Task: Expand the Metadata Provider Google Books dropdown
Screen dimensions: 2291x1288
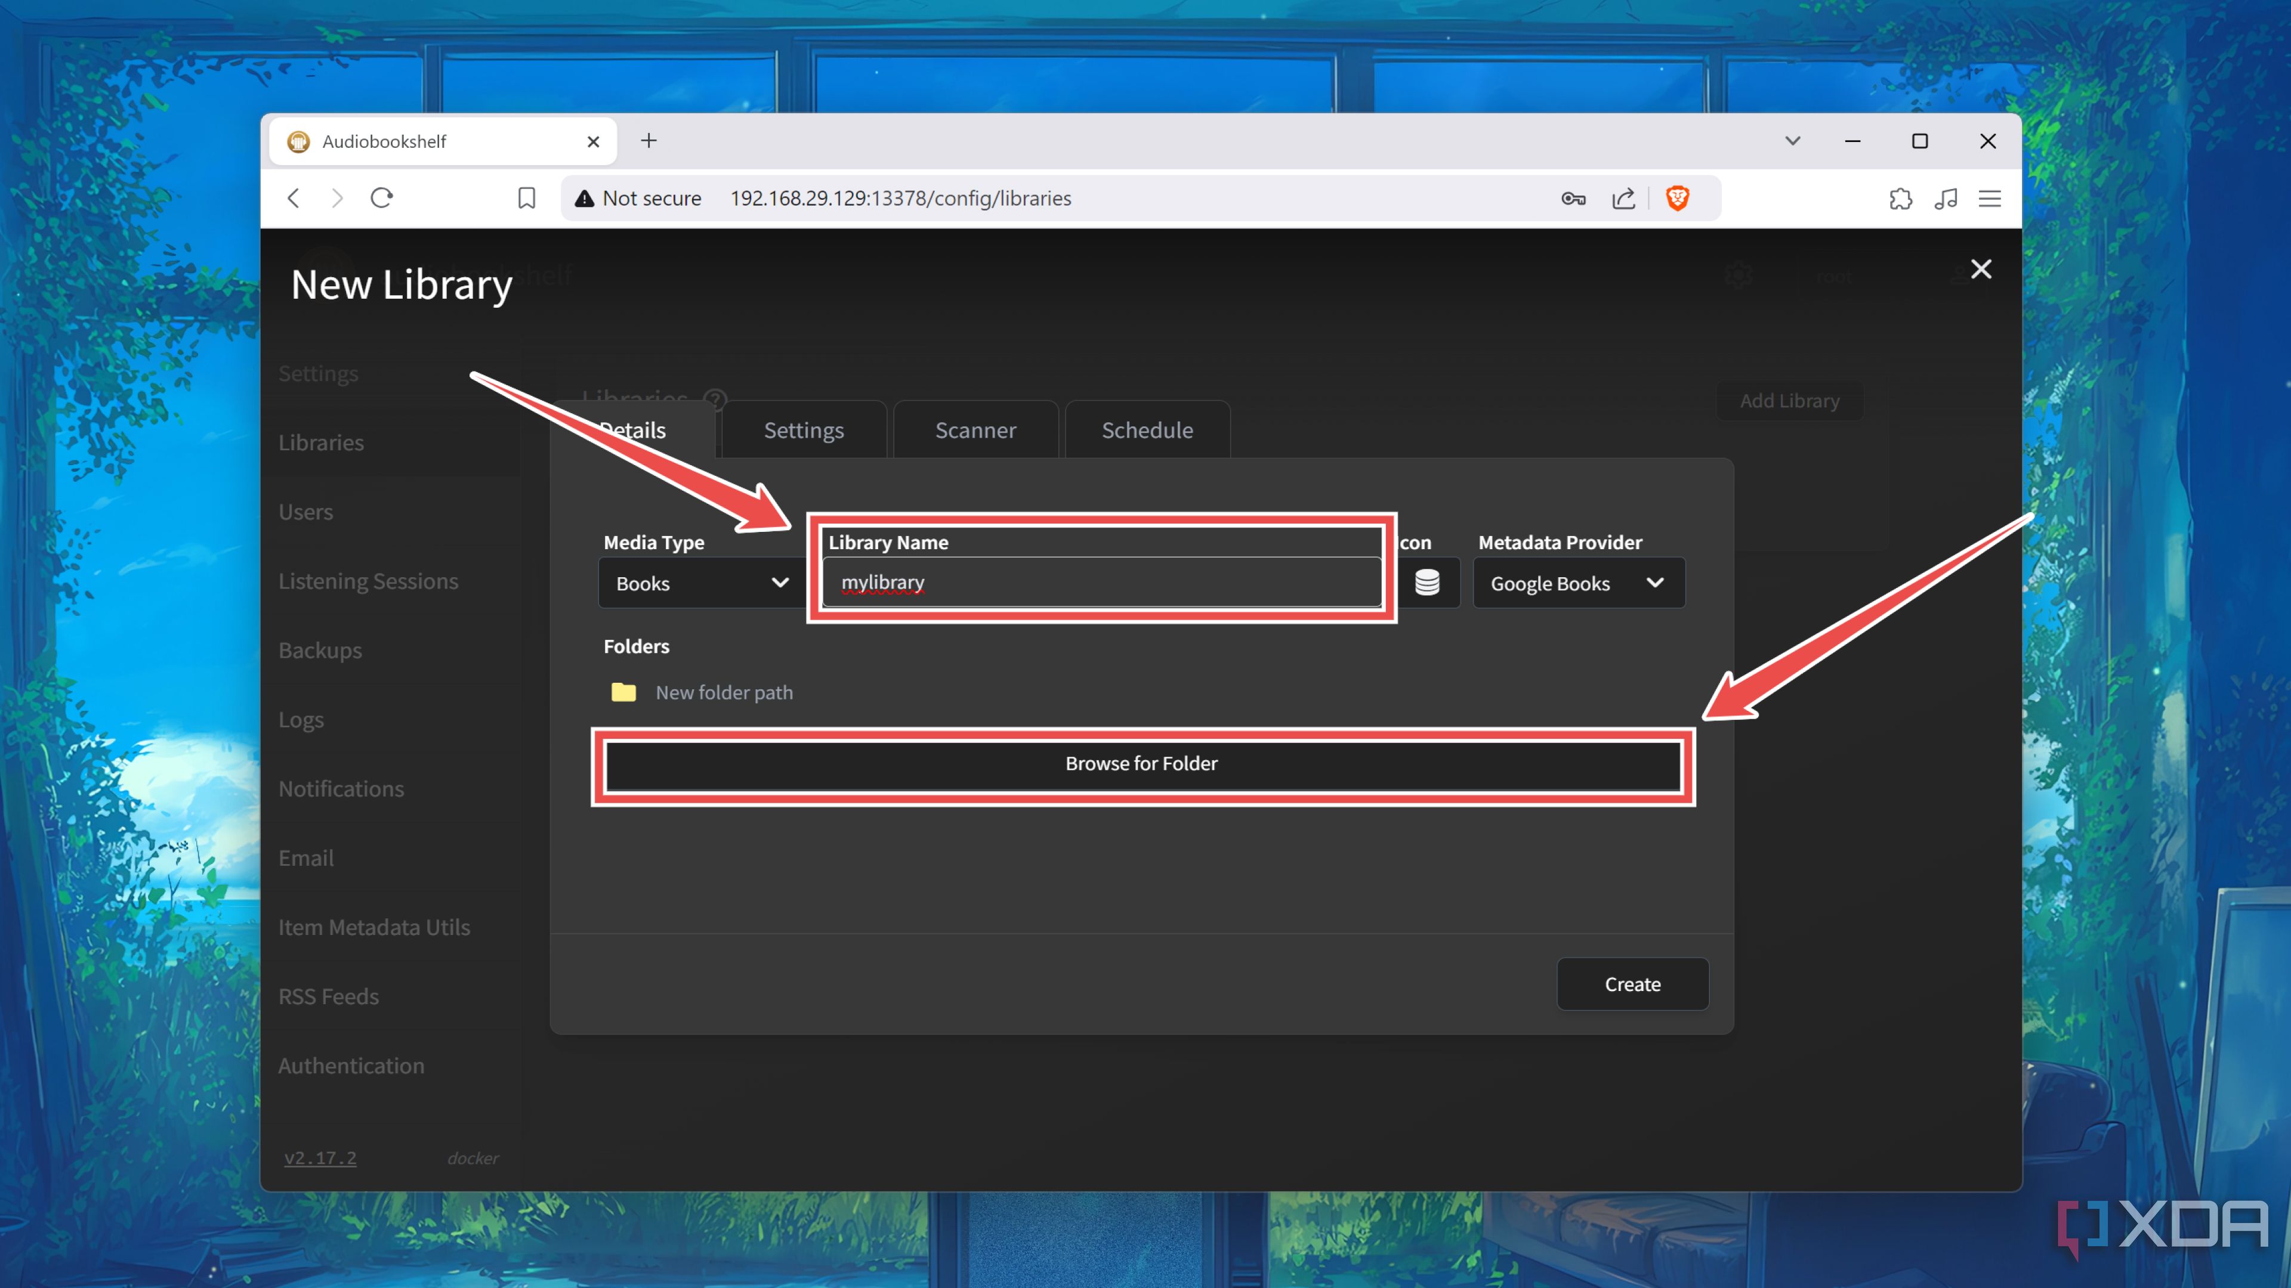Action: click(1577, 583)
